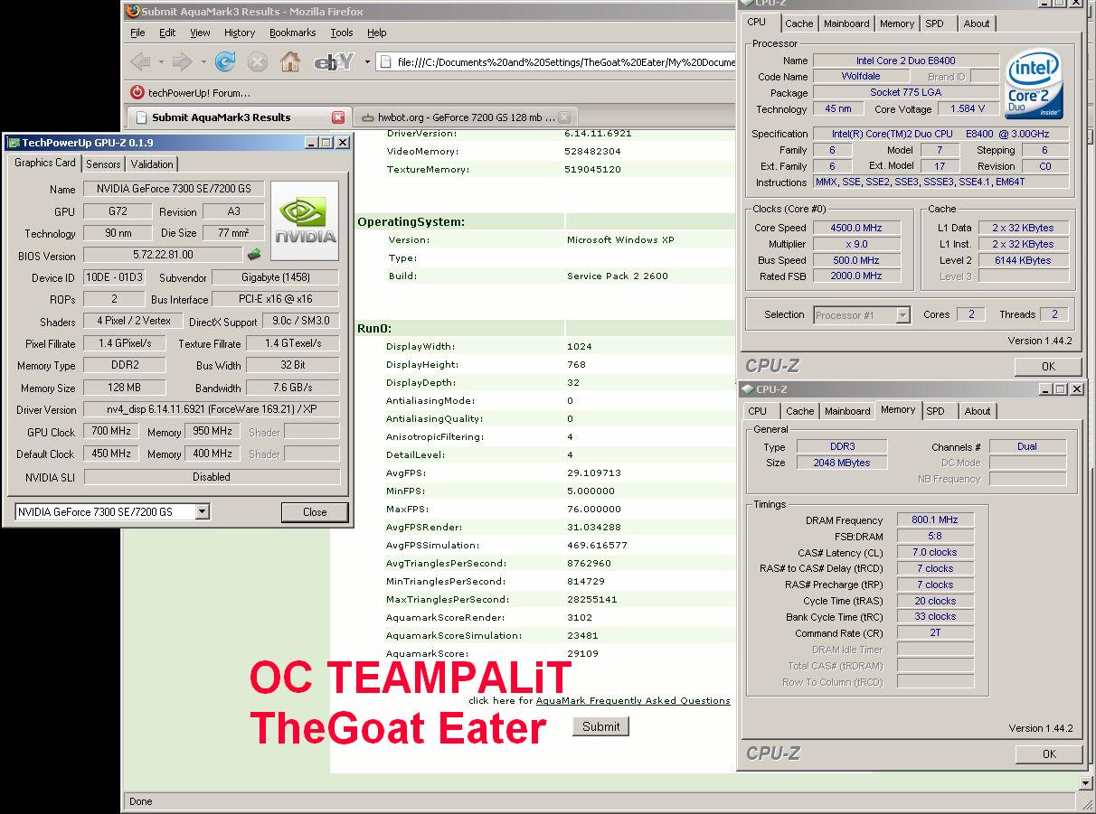Click the Rated FSB 2000.0 MHz value

[857, 276]
